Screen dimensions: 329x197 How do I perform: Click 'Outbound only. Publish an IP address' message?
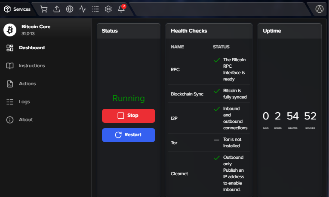(234, 173)
